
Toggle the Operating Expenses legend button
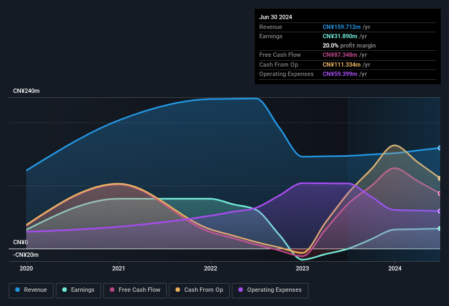coord(270,291)
